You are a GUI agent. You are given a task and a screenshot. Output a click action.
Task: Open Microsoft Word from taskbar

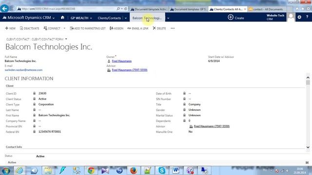(176, 171)
